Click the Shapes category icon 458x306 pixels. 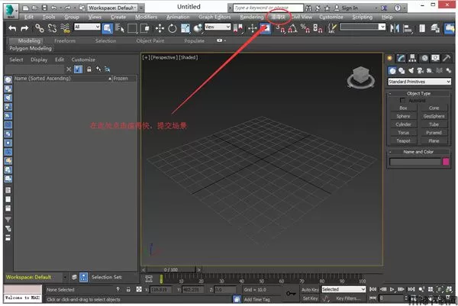click(402, 70)
